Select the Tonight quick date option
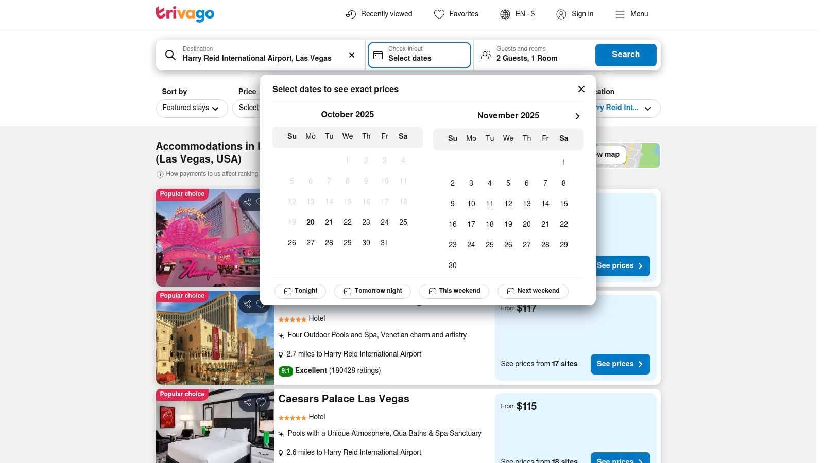This screenshot has width=824, height=463. pos(300,291)
